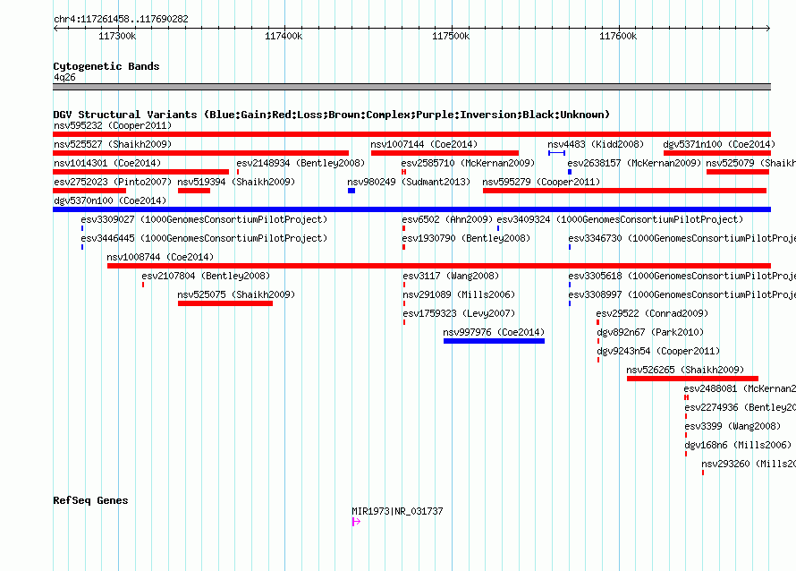Open the nsv1008744 (Coe2014) label
The height and width of the screenshot is (571, 796).
click(x=160, y=257)
